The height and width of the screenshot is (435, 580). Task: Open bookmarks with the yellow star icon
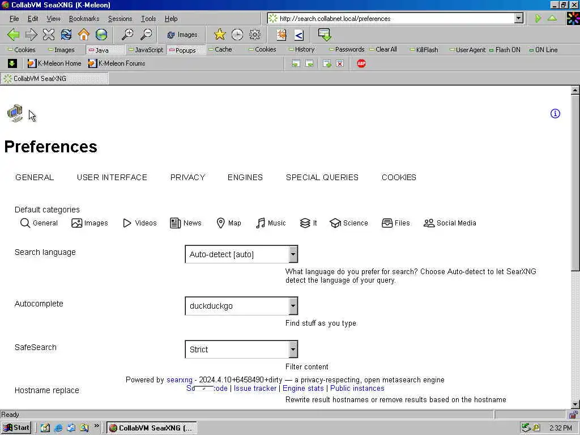220,35
